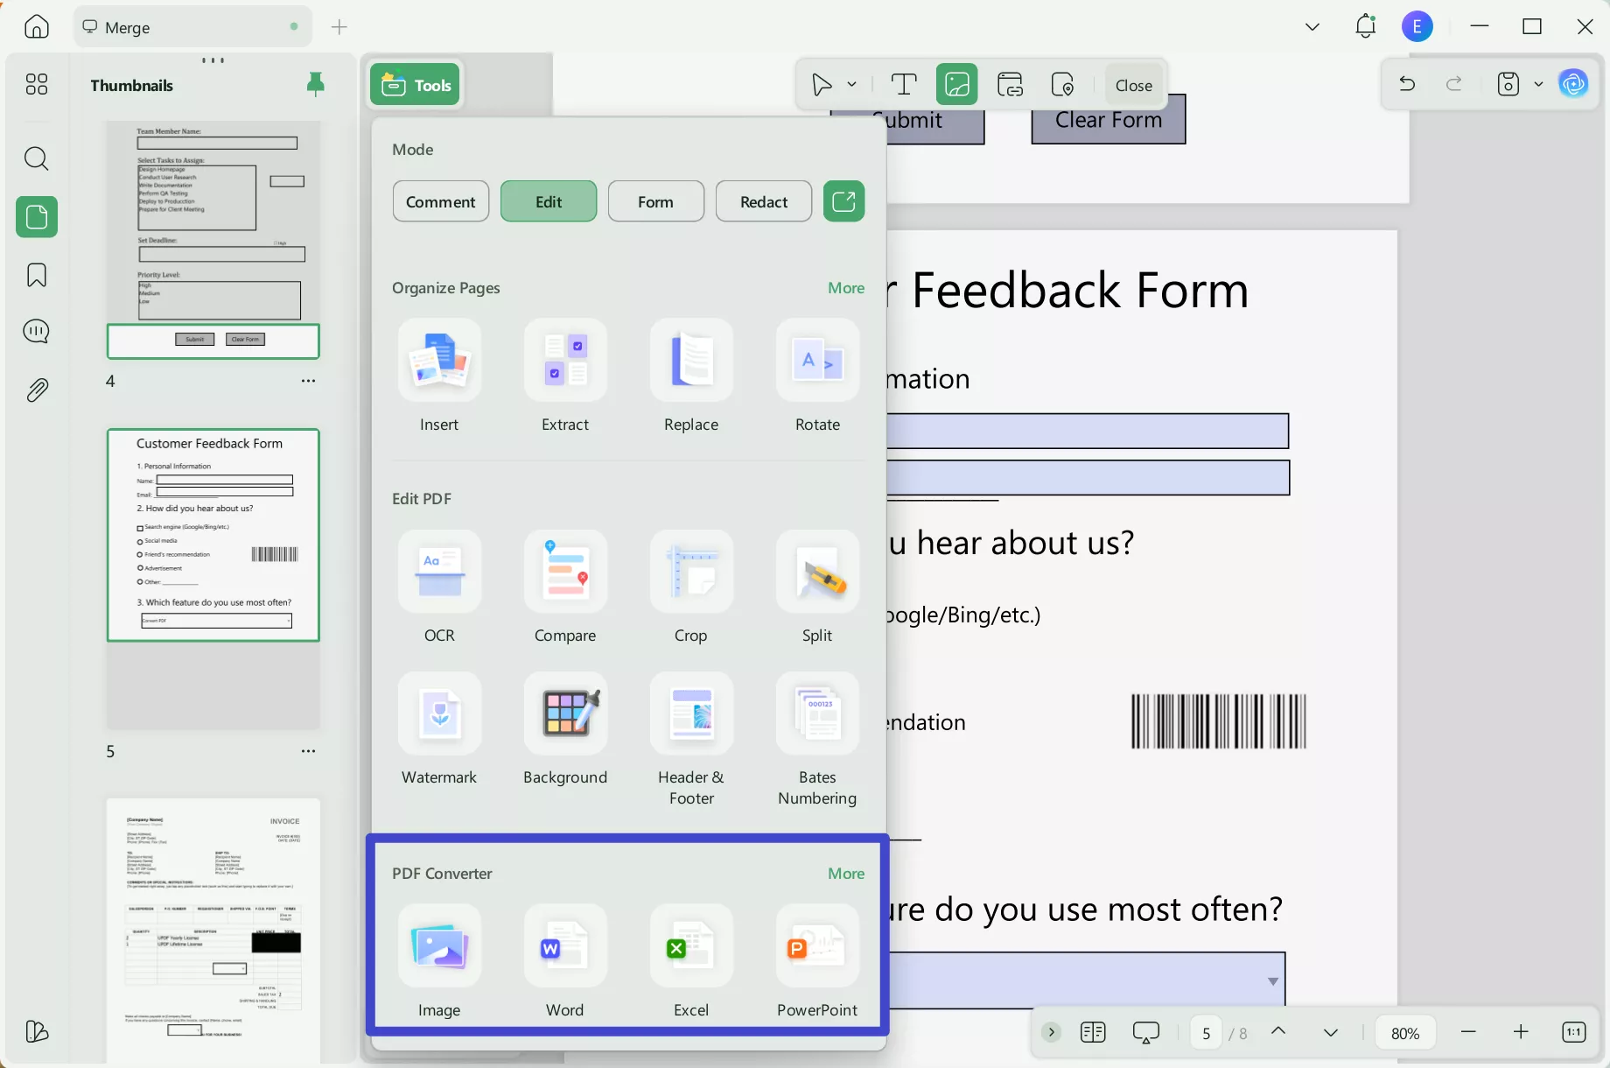The width and height of the screenshot is (1610, 1068).
Task: Select the Image editing tool in the toolbar
Action: (x=956, y=84)
